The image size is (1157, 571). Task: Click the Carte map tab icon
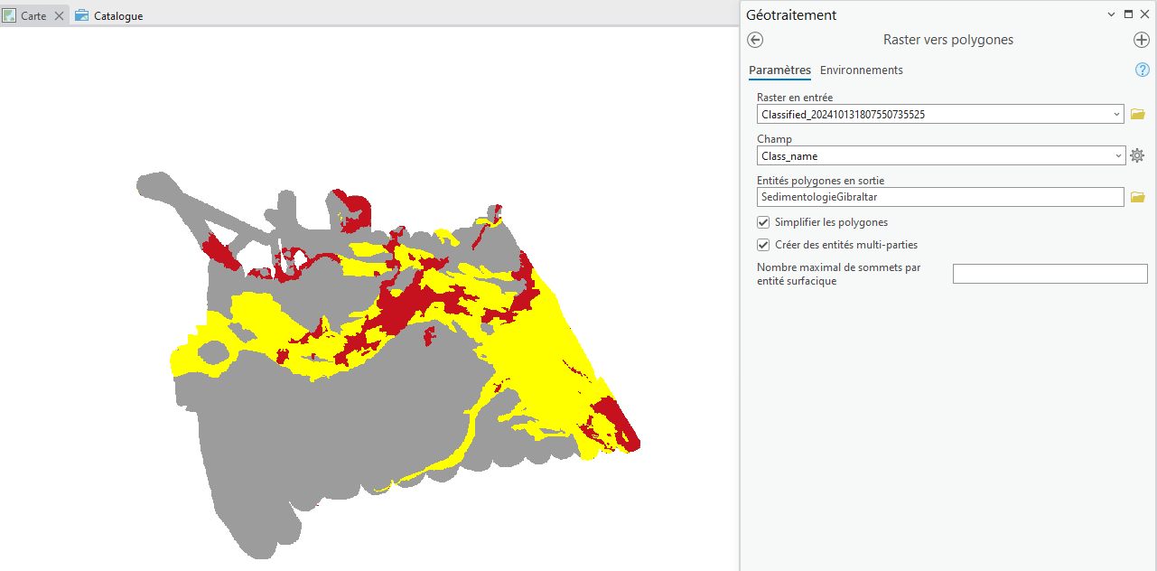(10, 15)
